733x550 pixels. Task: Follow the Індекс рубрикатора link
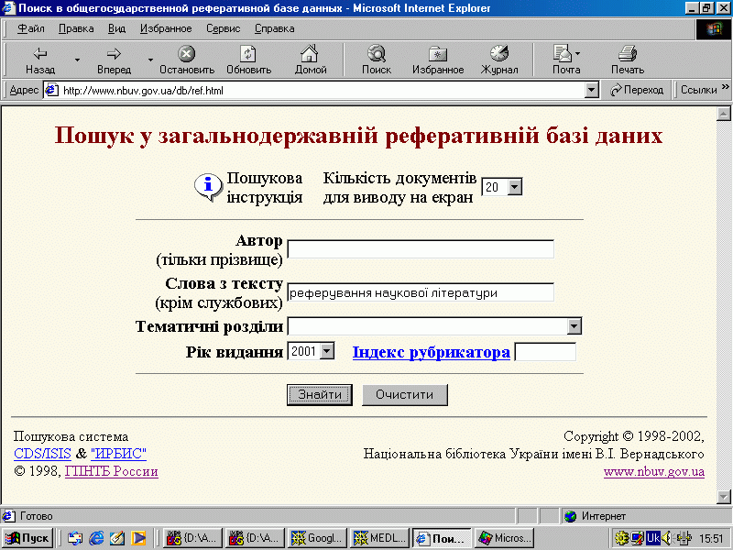click(x=431, y=352)
